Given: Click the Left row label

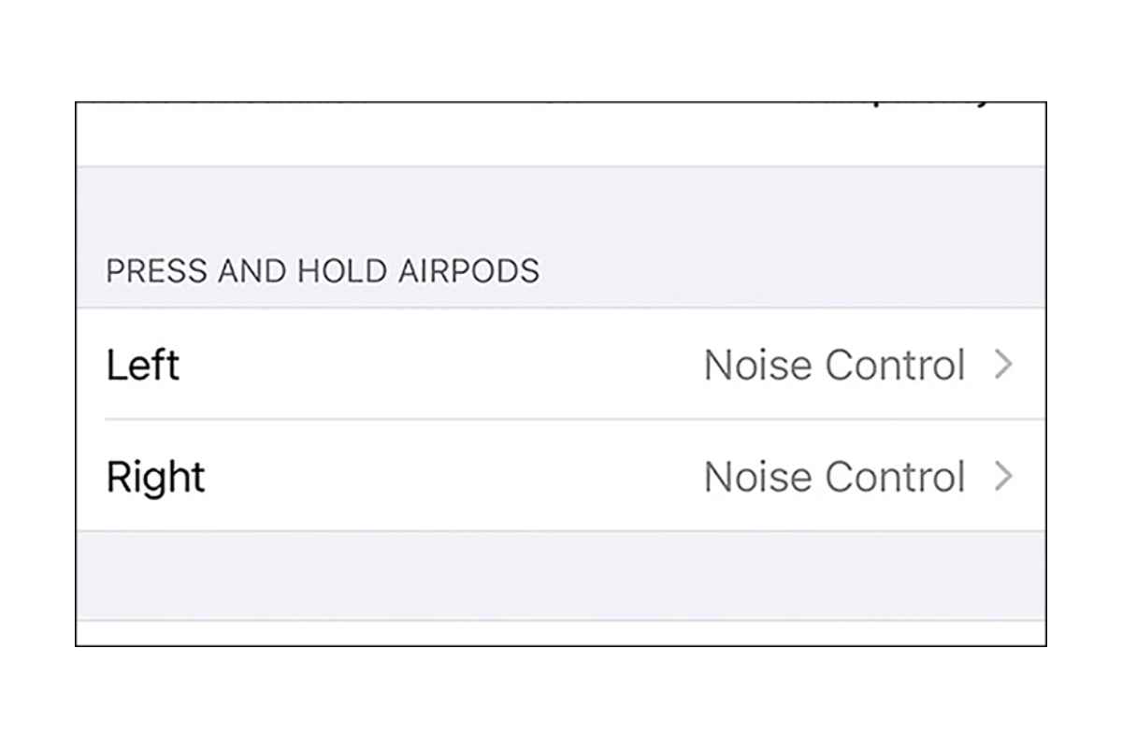Looking at the screenshot, I should point(143,365).
